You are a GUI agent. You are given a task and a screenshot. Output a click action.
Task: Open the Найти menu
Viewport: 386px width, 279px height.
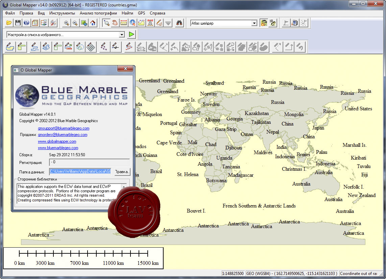click(x=127, y=13)
